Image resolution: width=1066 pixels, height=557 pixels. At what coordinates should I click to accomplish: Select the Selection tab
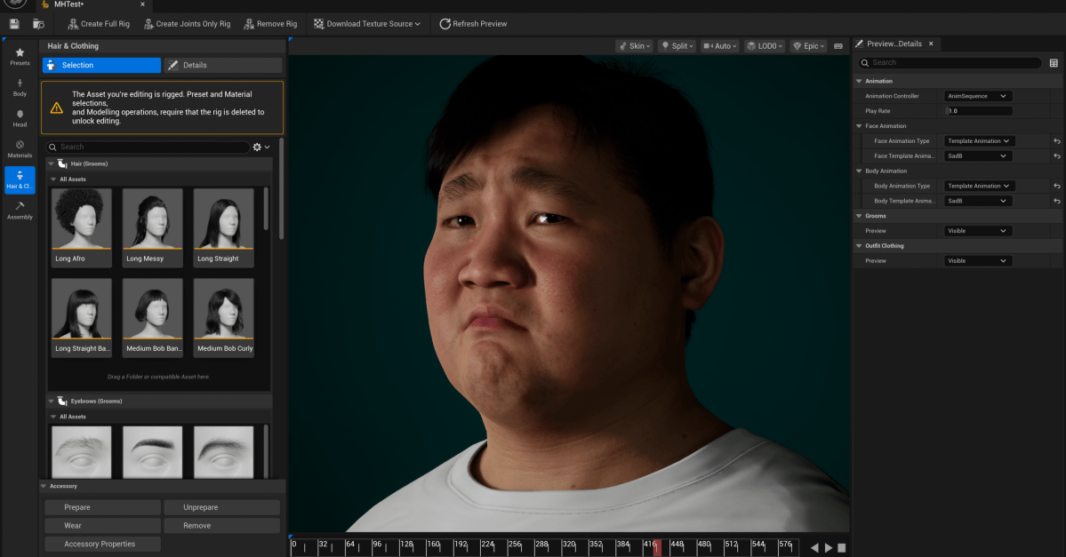point(101,65)
